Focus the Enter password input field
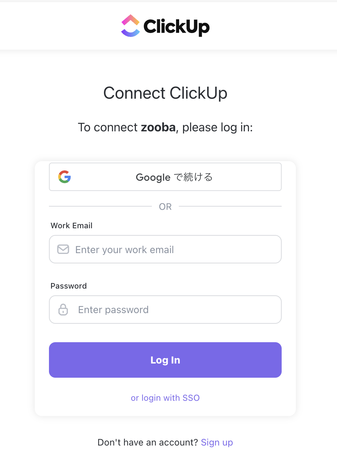This screenshot has height=470, width=337. [165, 310]
